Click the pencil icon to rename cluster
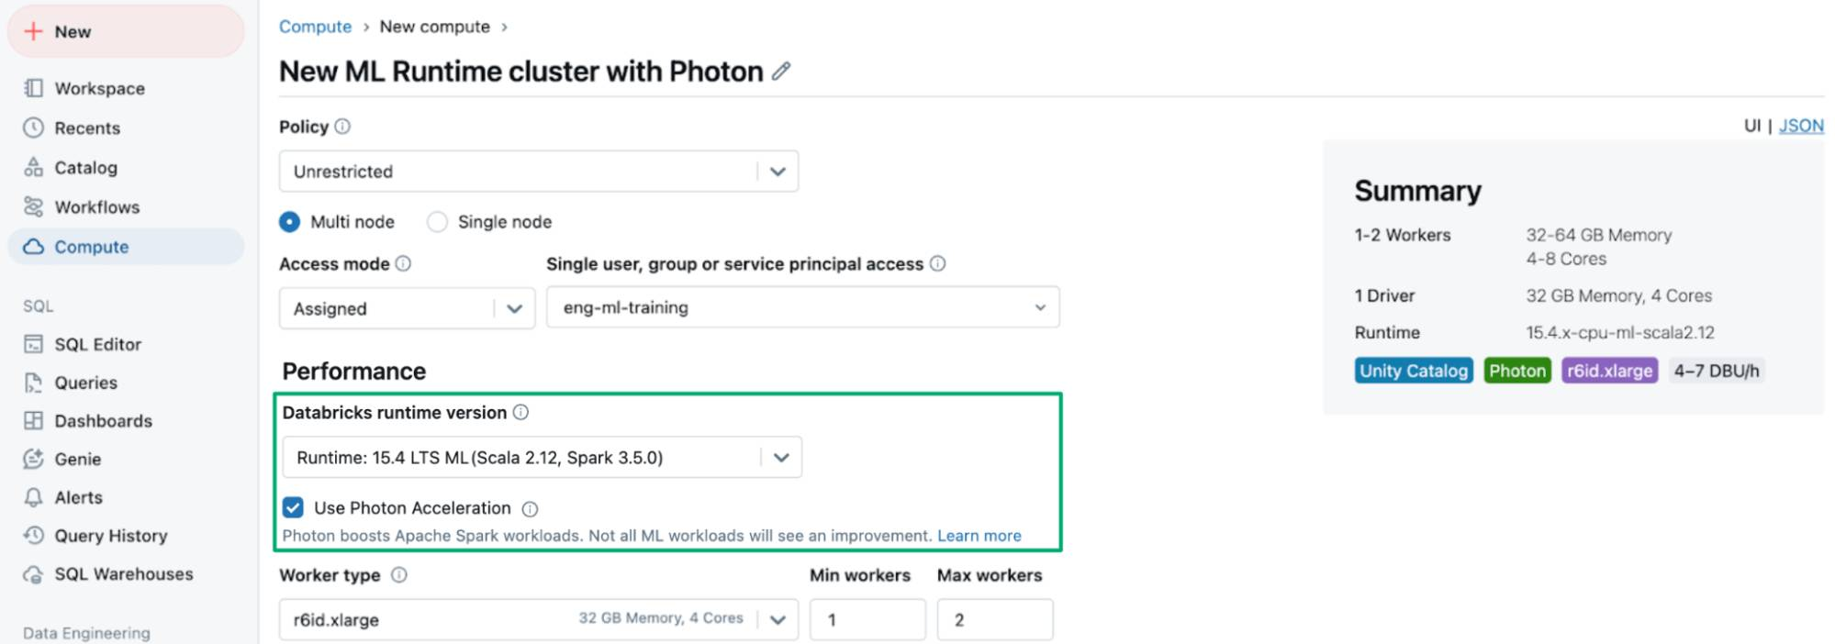 (781, 71)
